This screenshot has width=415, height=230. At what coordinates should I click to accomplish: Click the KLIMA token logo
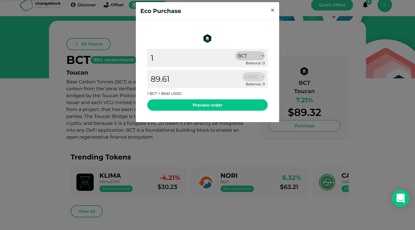(85, 182)
